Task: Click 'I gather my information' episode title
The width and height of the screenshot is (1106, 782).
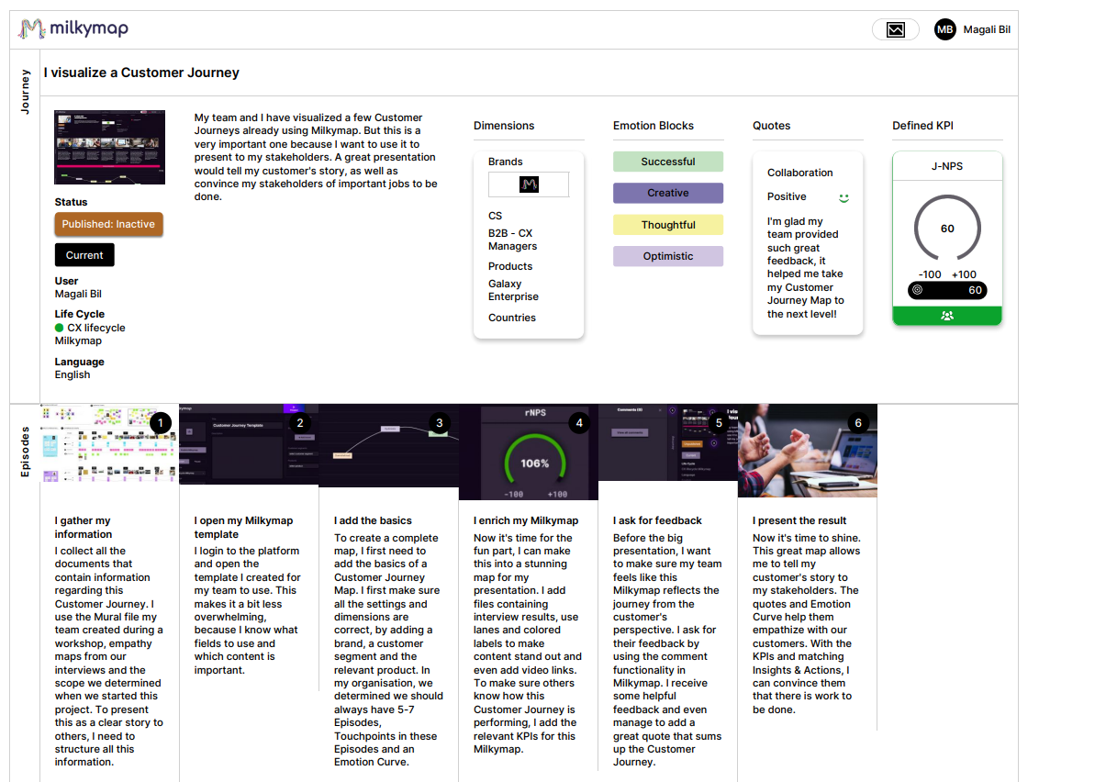Action: click(84, 528)
